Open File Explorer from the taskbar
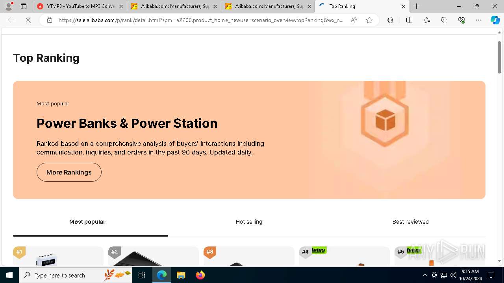The image size is (504, 283). pyautogui.click(x=181, y=275)
